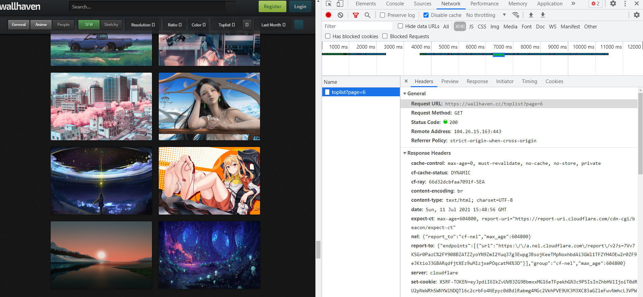Open the pink cityscape wallpaper thumbnail
Viewport: 643px width, 297px height.
click(101, 106)
